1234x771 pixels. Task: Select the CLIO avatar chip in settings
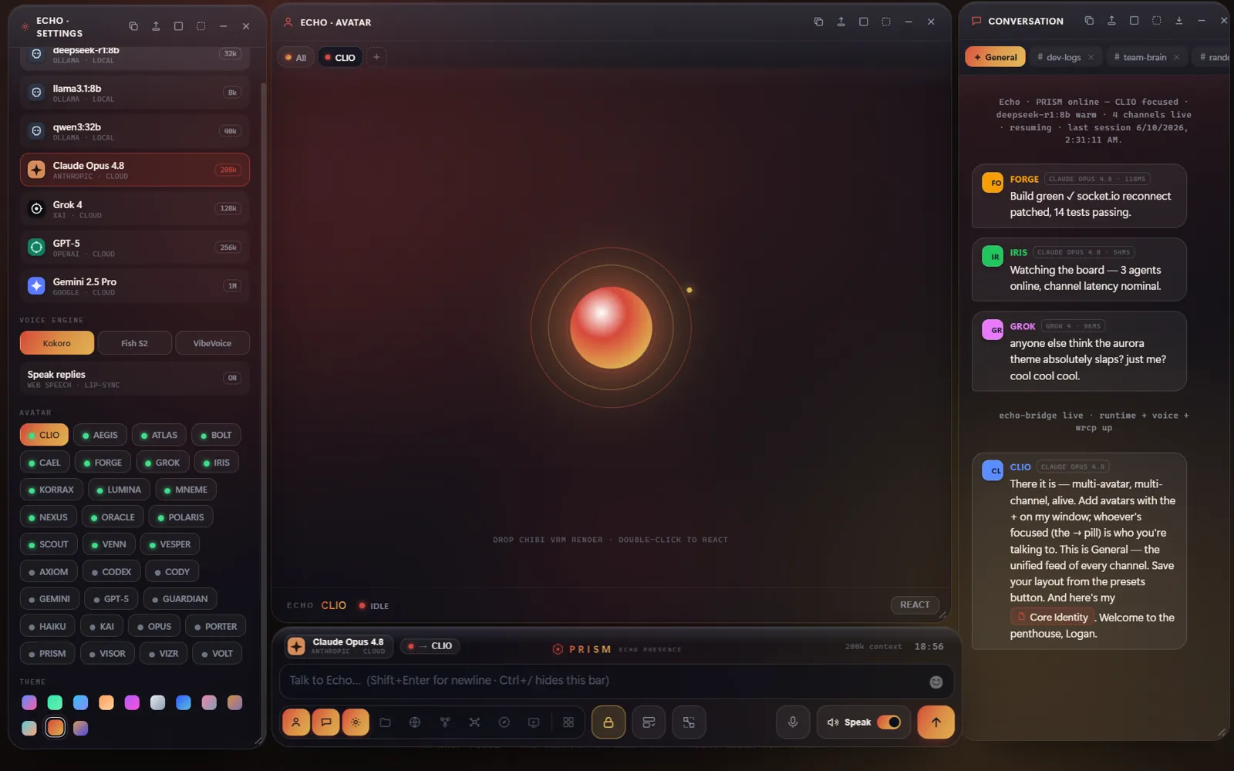(x=44, y=435)
